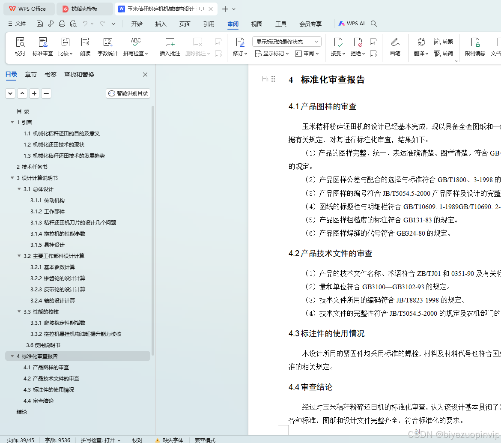Collapse the 1 引言 outline node
The image size is (501, 443).
(x=12, y=122)
